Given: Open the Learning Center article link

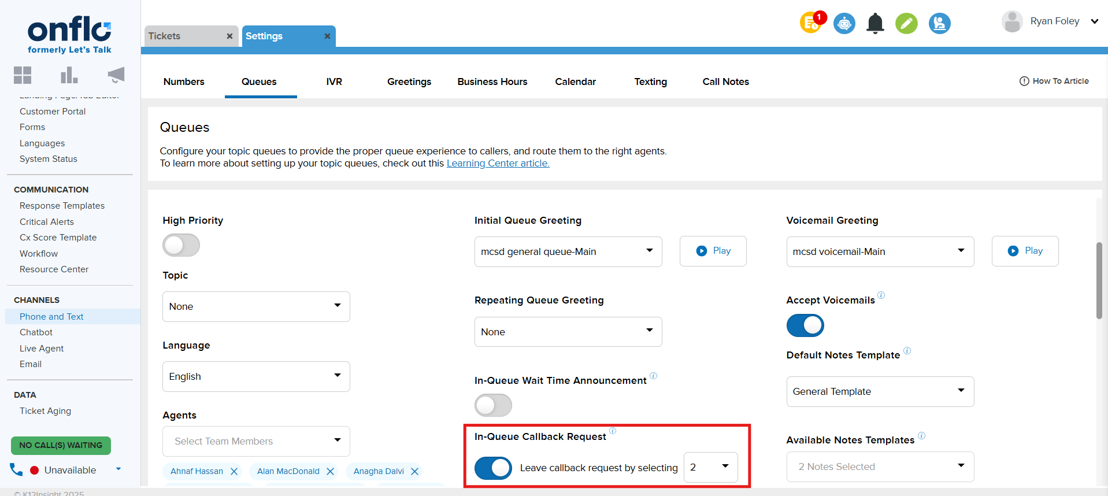Looking at the screenshot, I should pyautogui.click(x=498, y=164).
